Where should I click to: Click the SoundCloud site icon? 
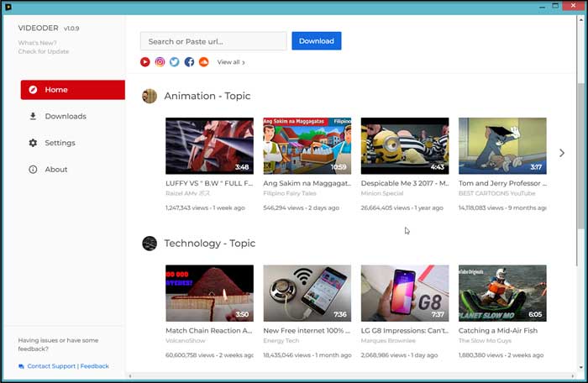(x=203, y=62)
